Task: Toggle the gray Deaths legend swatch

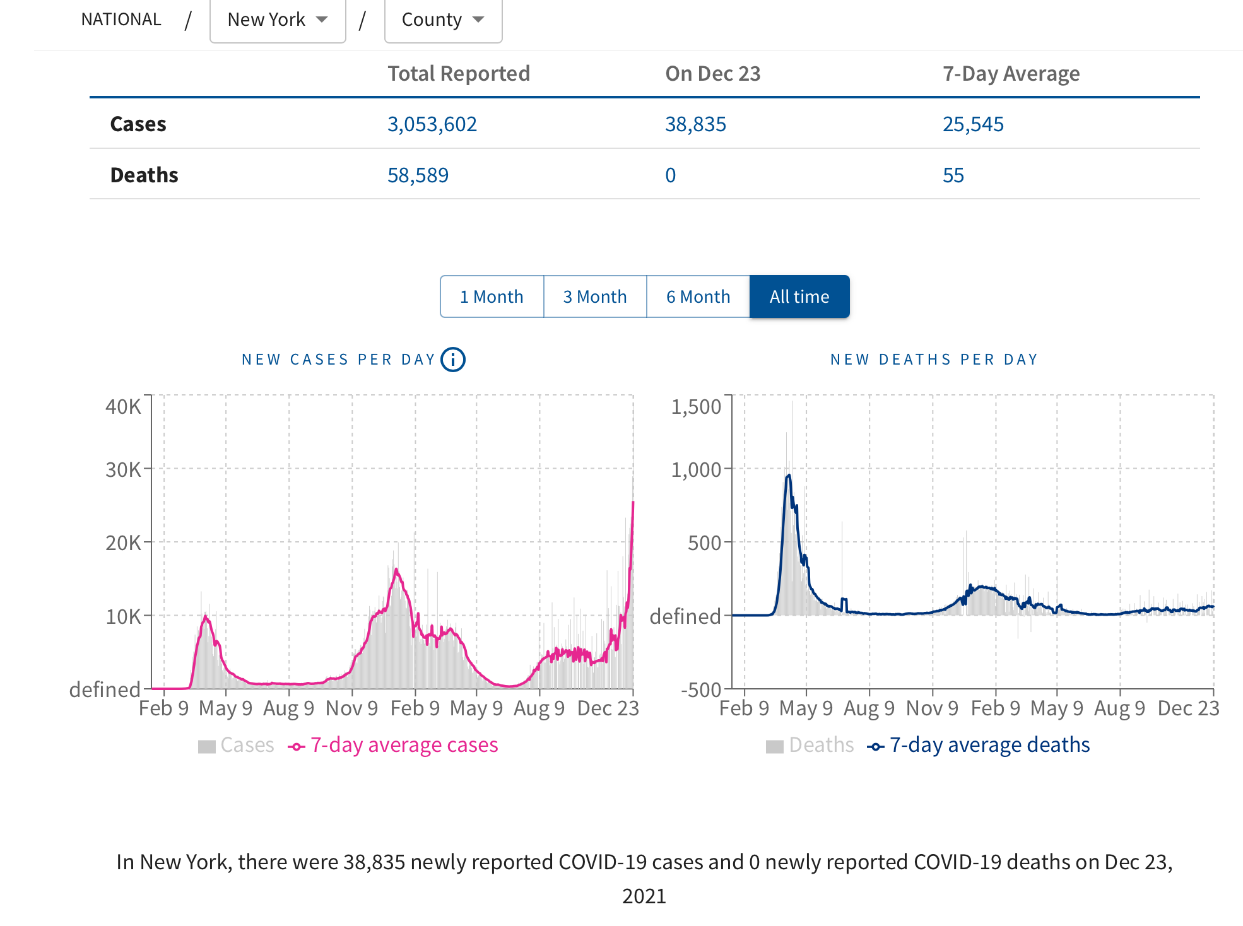Action: pos(775,746)
